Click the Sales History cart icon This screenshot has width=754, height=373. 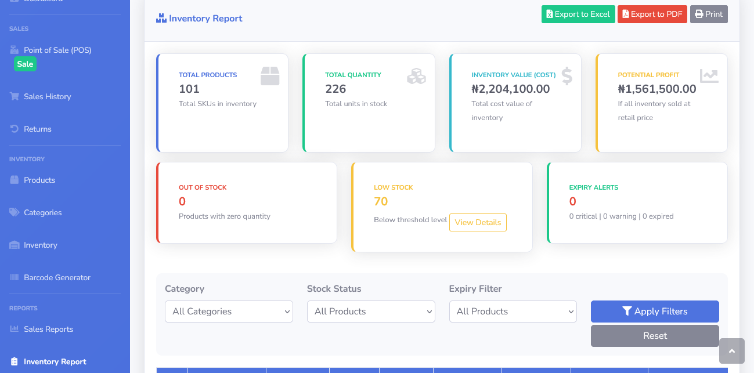pos(15,96)
